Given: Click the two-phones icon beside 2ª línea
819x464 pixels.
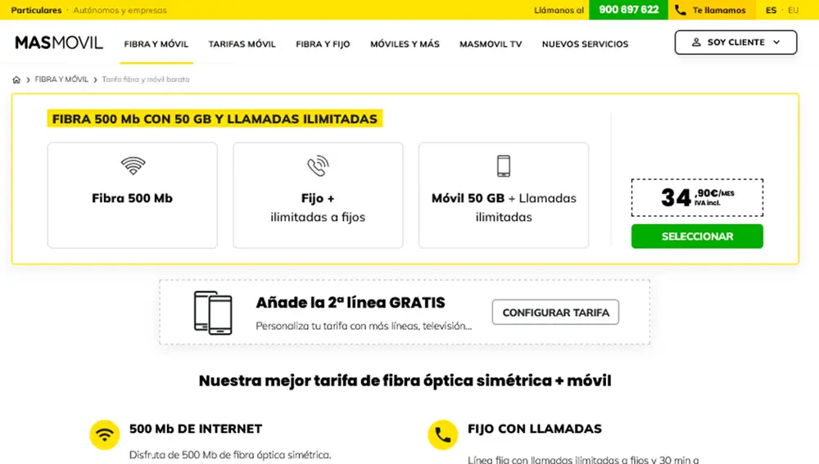Looking at the screenshot, I should [213, 313].
